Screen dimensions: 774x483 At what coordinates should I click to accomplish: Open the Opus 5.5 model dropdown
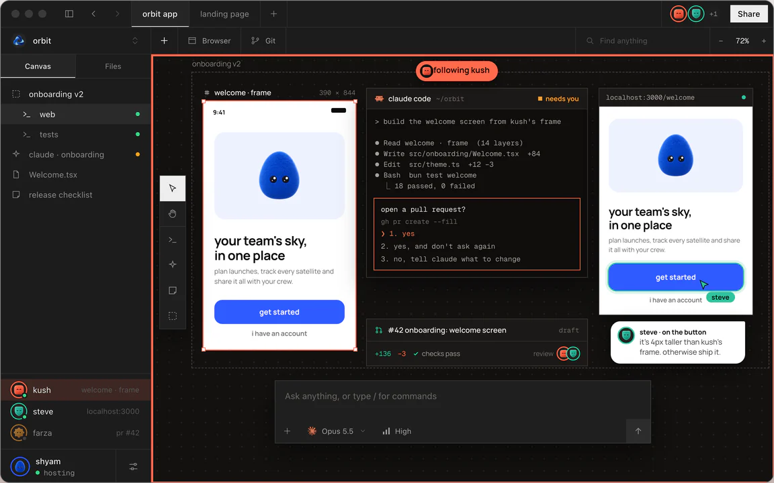(x=337, y=431)
